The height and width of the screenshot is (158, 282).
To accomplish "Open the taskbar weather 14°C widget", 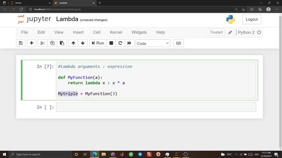I will (226, 154).
